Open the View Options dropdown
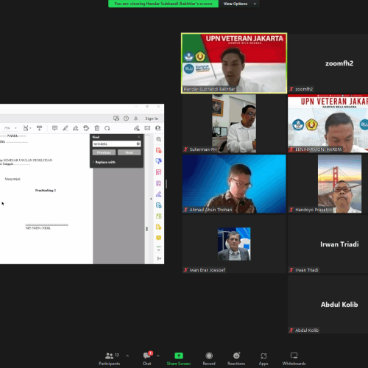 click(239, 4)
